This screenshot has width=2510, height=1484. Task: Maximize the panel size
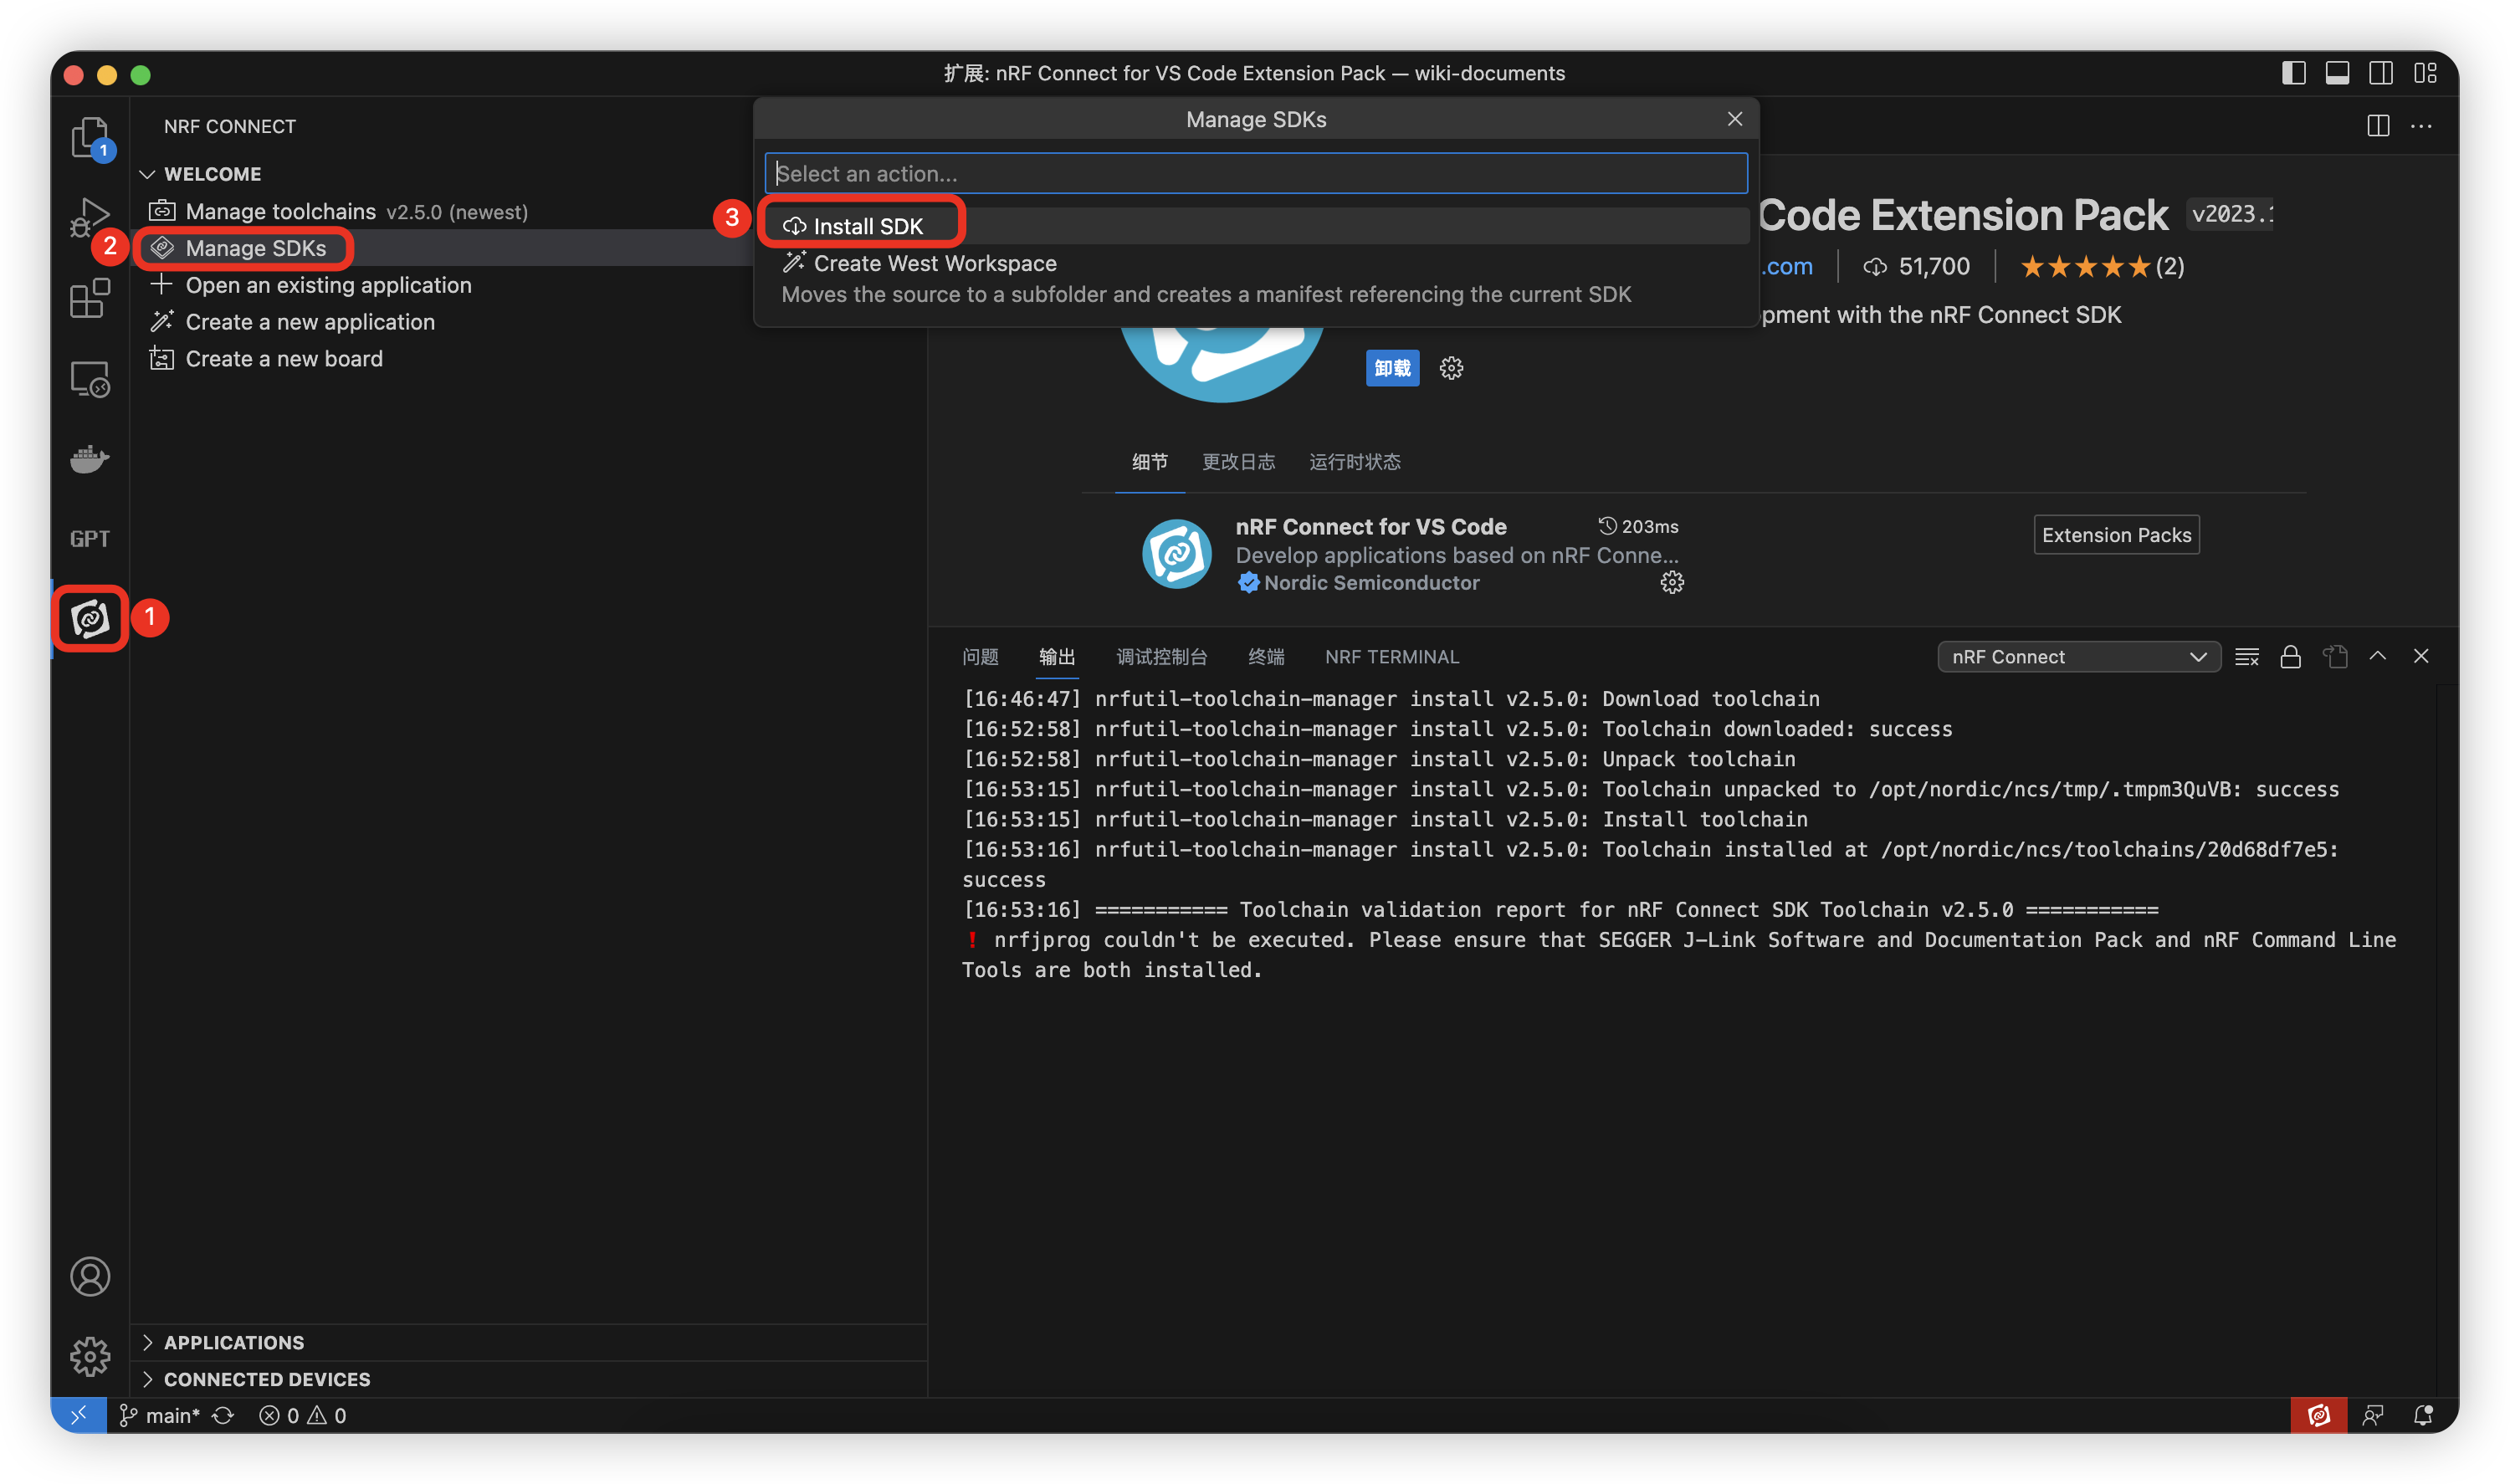pyautogui.click(x=2378, y=656)
